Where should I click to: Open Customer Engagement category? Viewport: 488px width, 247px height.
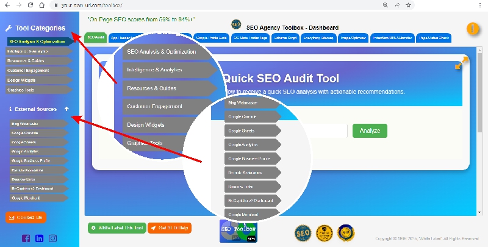coord(39,70)
